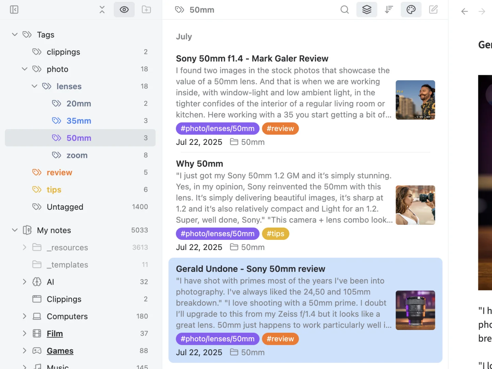Open the Mark Galer portrait thumbnail
This screenshot has height=369, width=492.
415,100
